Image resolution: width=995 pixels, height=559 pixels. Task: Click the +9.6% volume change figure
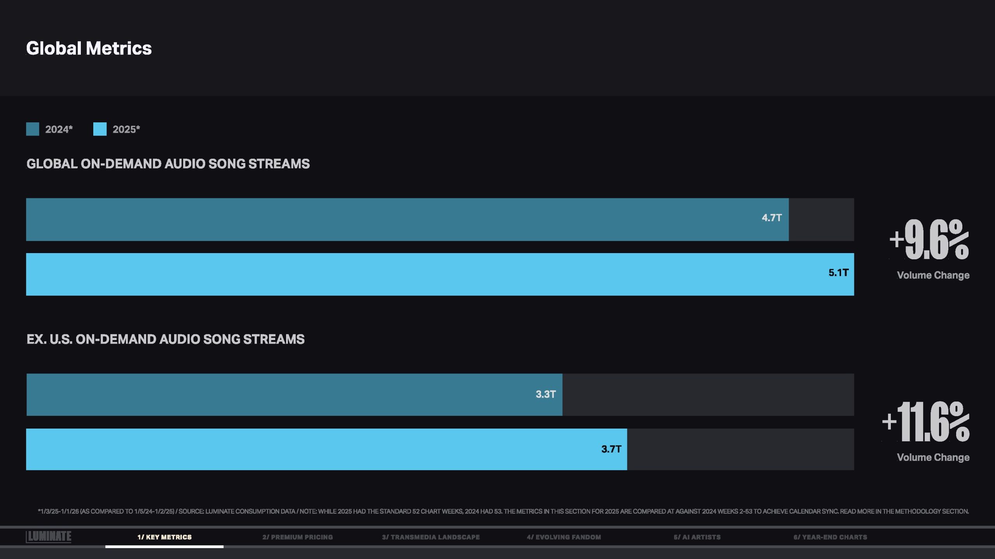pyautogui.click(x=929, y=240)
